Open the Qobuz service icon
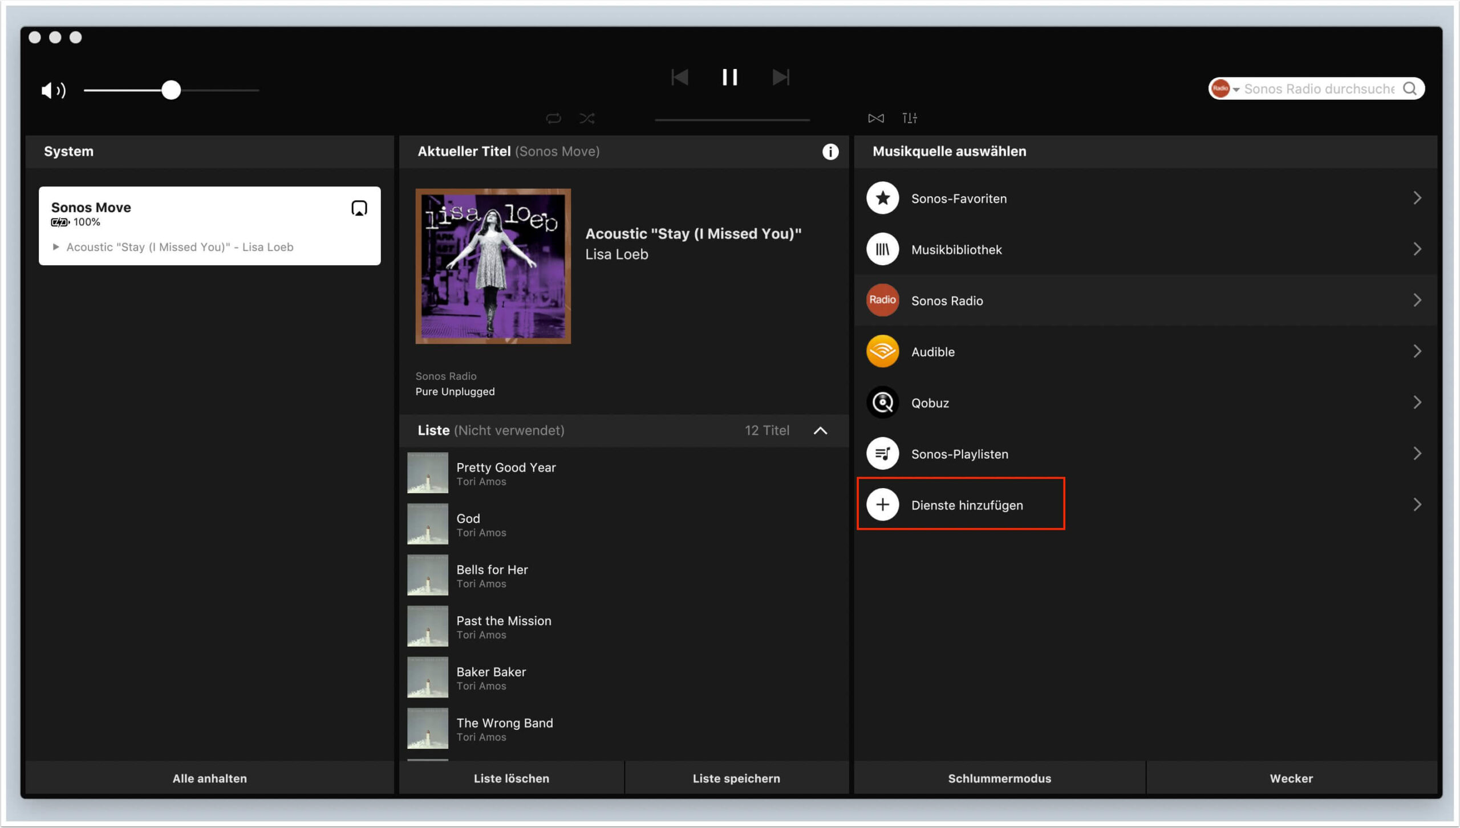1460x828 pixels. 882,403
